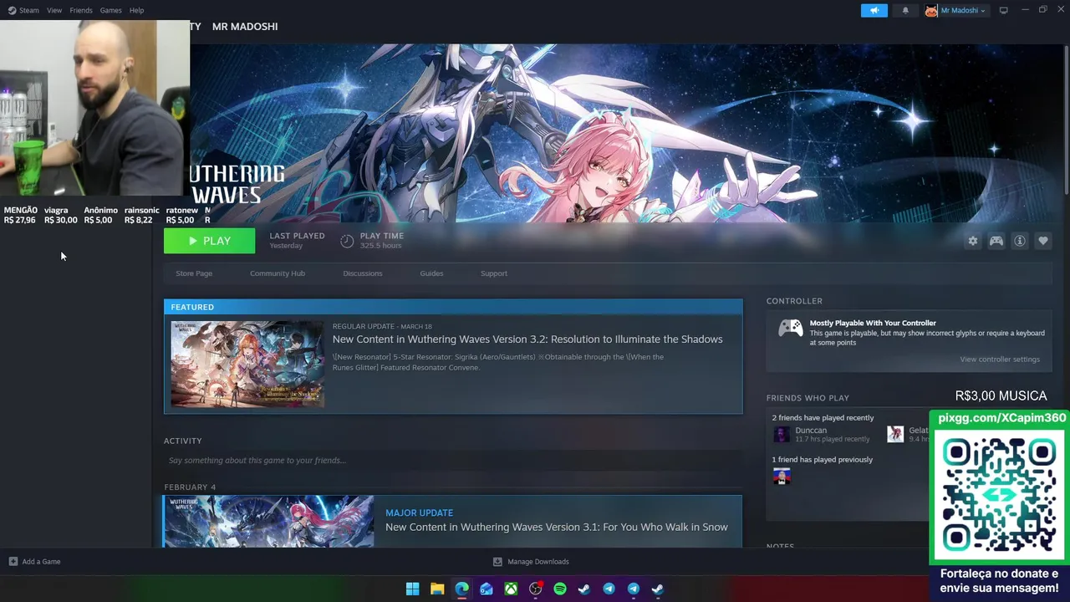Open 'For You Who Walk in Snow' update title
Image resolution: width=1070 pixels, height=602 pixels.
click(557, 528)
